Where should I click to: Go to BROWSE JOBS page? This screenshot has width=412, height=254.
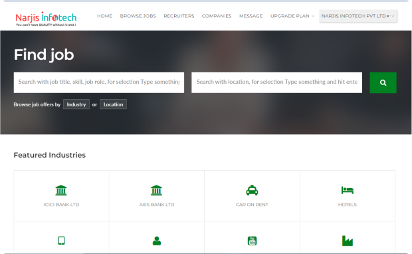(138, 16)
